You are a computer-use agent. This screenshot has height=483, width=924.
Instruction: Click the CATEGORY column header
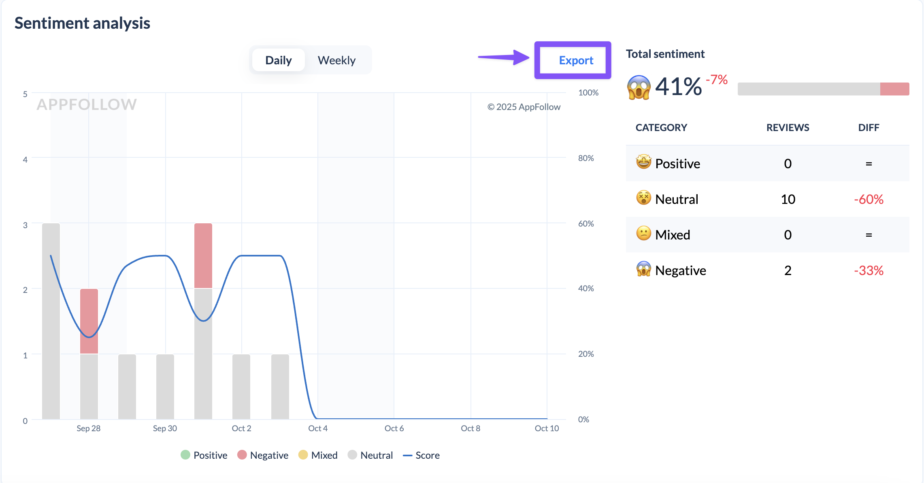[661, 127]
